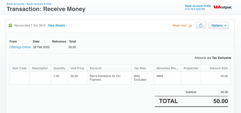Click the What's this speech bubble icon
Viewport: 241px width, 113px height.
pos(190,25)
